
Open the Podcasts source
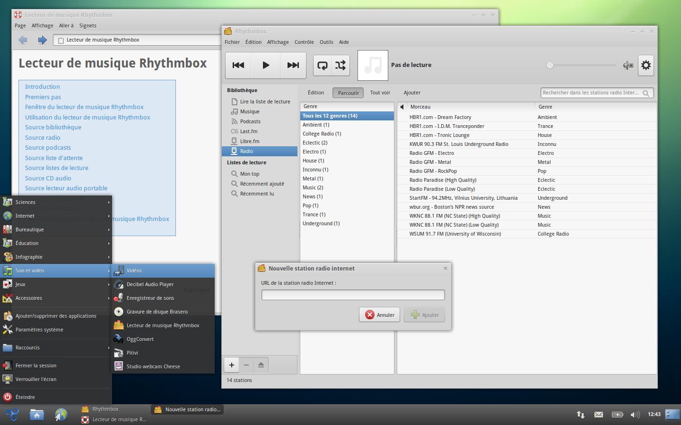[260, 121]
